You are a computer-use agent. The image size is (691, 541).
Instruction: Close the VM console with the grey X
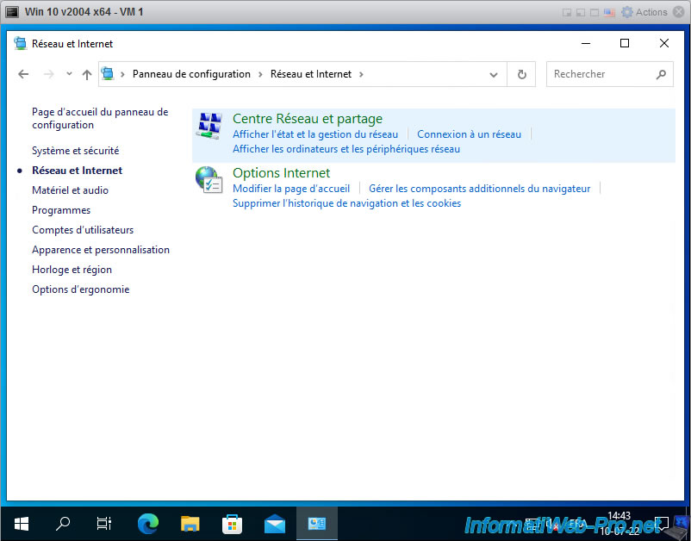point(679,12)
